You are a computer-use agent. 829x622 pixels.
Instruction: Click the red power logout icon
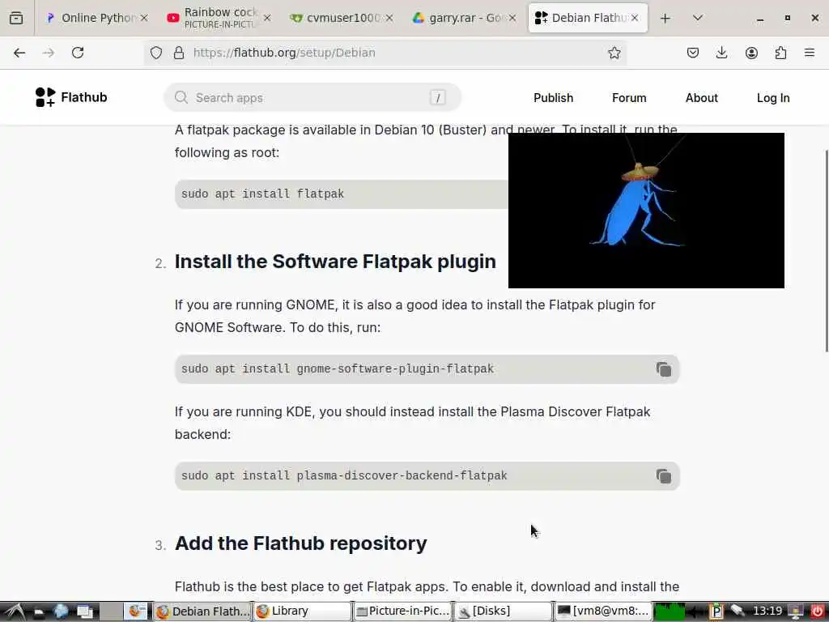(817, 611)
